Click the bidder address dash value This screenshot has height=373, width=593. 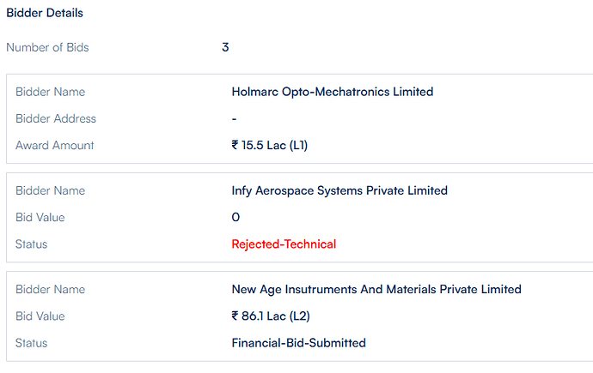[234, 119]
